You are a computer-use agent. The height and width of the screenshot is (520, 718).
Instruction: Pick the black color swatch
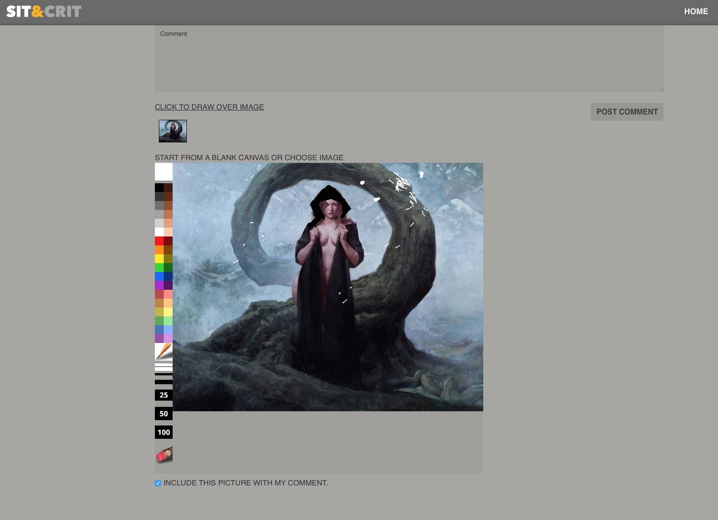click(x=159, y=188)
